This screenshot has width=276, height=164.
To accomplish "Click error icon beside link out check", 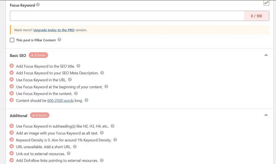I will [12, 153].
